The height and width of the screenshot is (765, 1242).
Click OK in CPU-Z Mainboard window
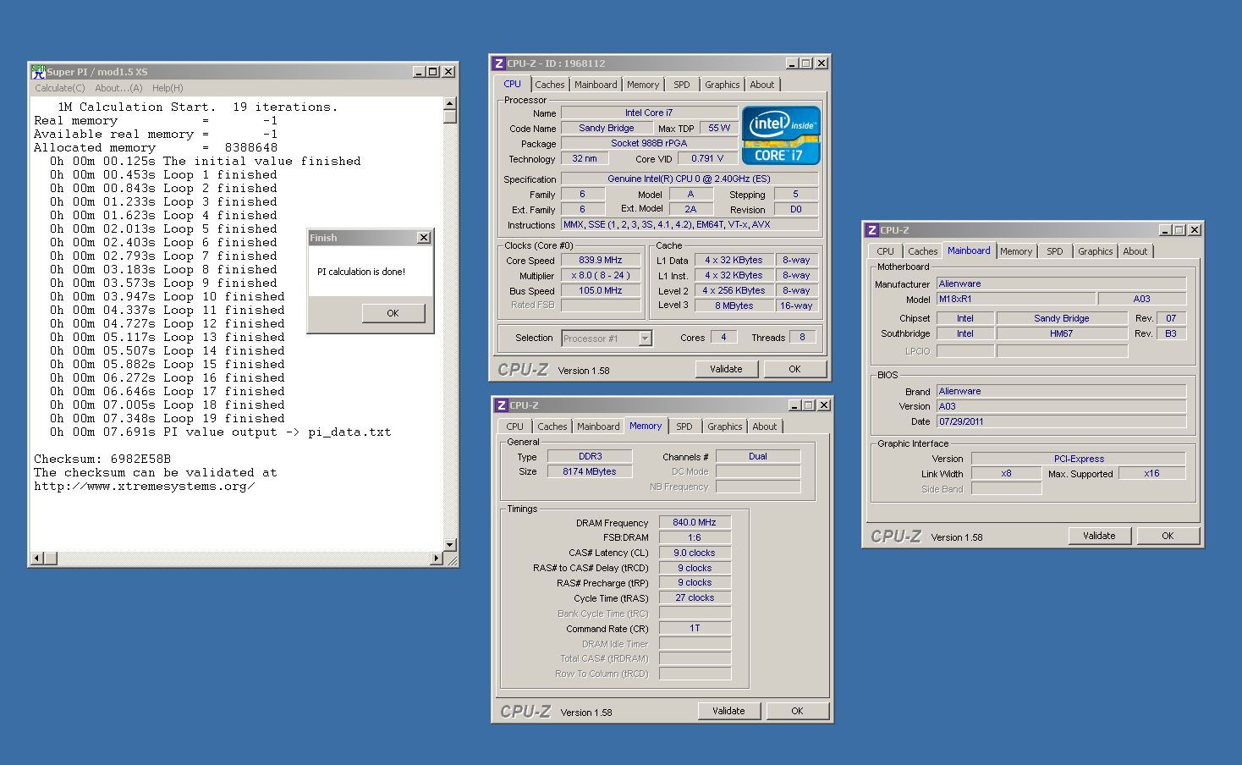[x=1168, y=536]
